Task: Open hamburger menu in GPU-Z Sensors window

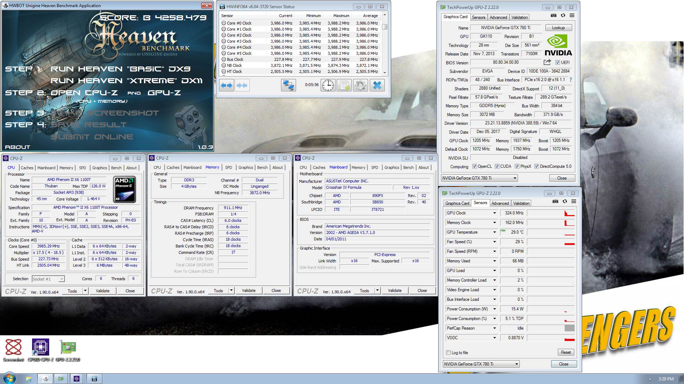Action: (574, 202)
